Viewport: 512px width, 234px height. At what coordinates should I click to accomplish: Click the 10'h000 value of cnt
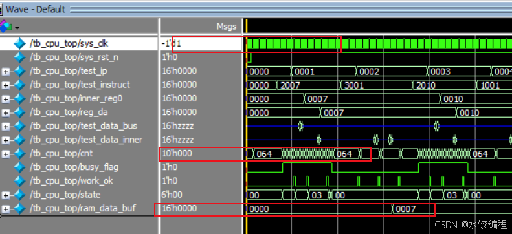(177, 153)
